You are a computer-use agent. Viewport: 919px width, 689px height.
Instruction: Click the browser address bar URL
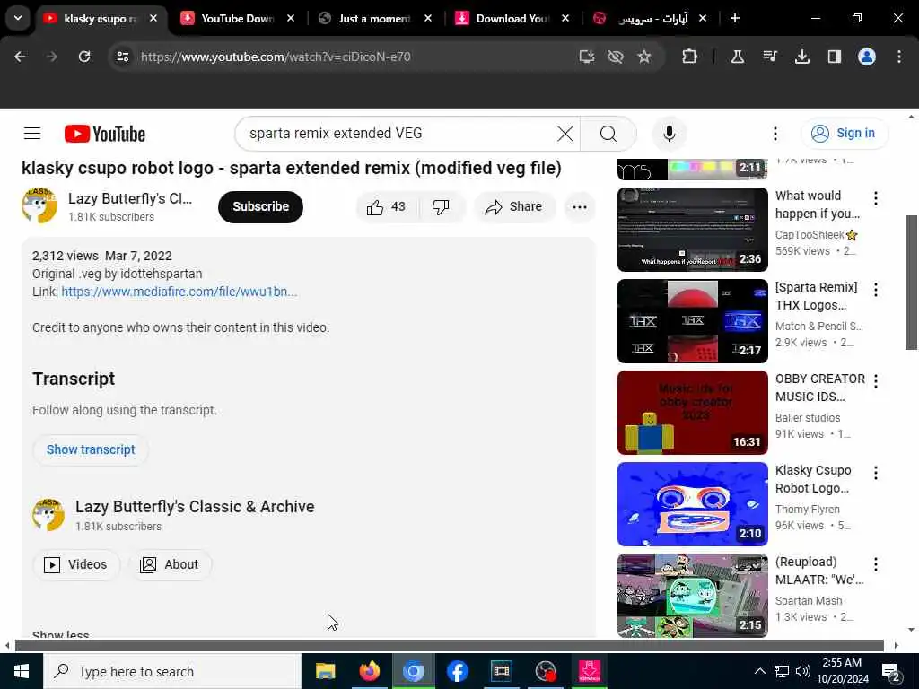coord(276,57)
